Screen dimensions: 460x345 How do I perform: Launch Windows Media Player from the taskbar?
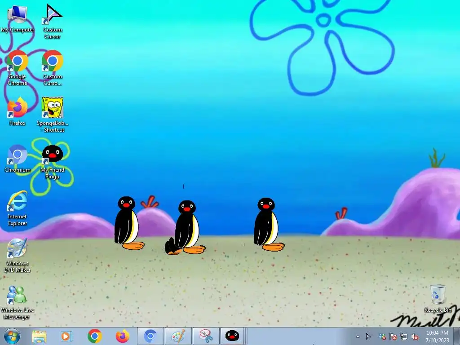click(x=66, y=336)
